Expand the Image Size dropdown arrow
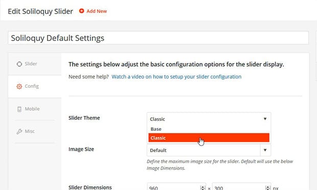 point(265,150)
